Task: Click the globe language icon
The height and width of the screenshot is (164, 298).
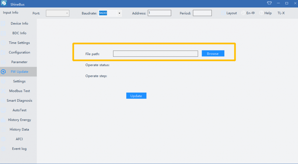Action: click(243, 13)
